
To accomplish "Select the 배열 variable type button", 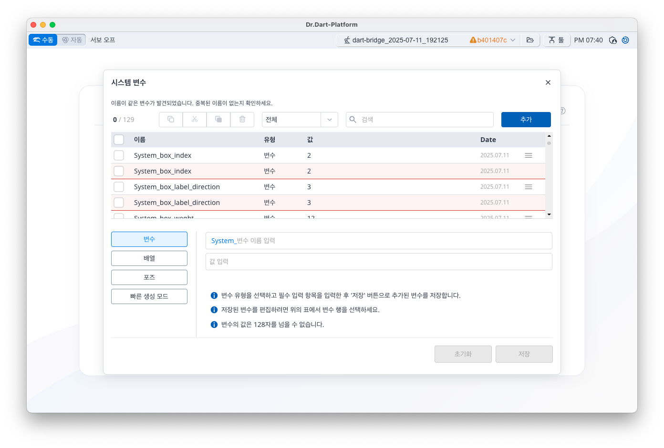I will [149, 258].
